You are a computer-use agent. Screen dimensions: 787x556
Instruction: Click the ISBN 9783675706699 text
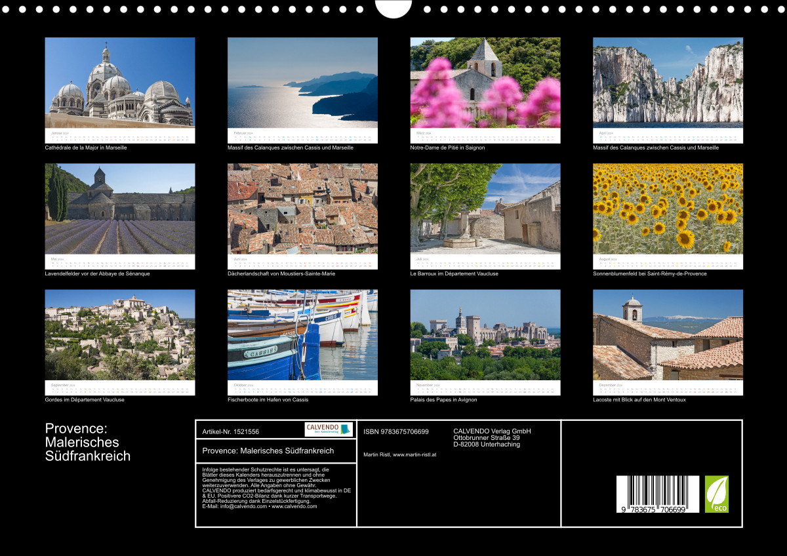(396, 431)
